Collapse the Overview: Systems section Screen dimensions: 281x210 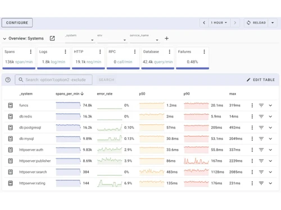(x=4, y=39)
